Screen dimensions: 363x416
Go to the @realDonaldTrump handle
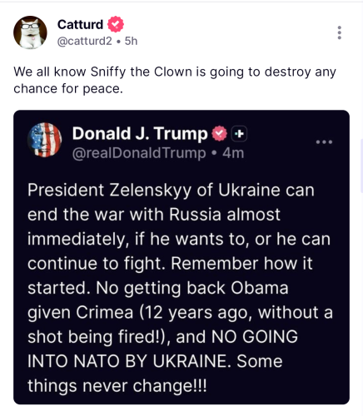click(x=139, y=153)
